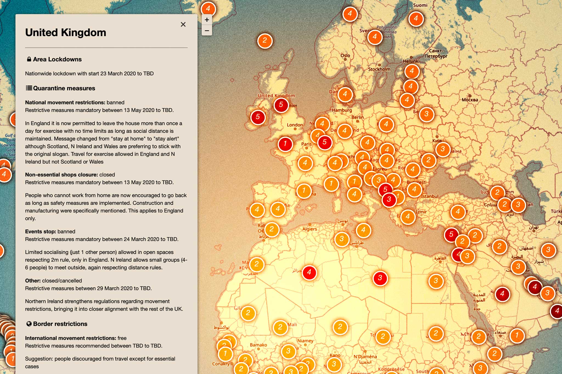This screenshot has width=562, height=374.
Task: Zoom in the map with plus button
Action: pyautogui.click(x=207, y=20)
